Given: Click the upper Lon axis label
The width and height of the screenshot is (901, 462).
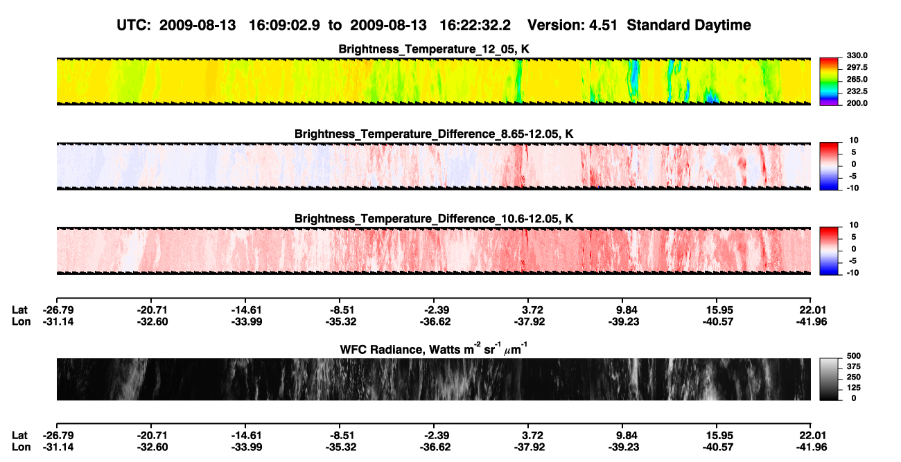Looking at the screenshot, I should pyautogui.click(x=21, y=321).
